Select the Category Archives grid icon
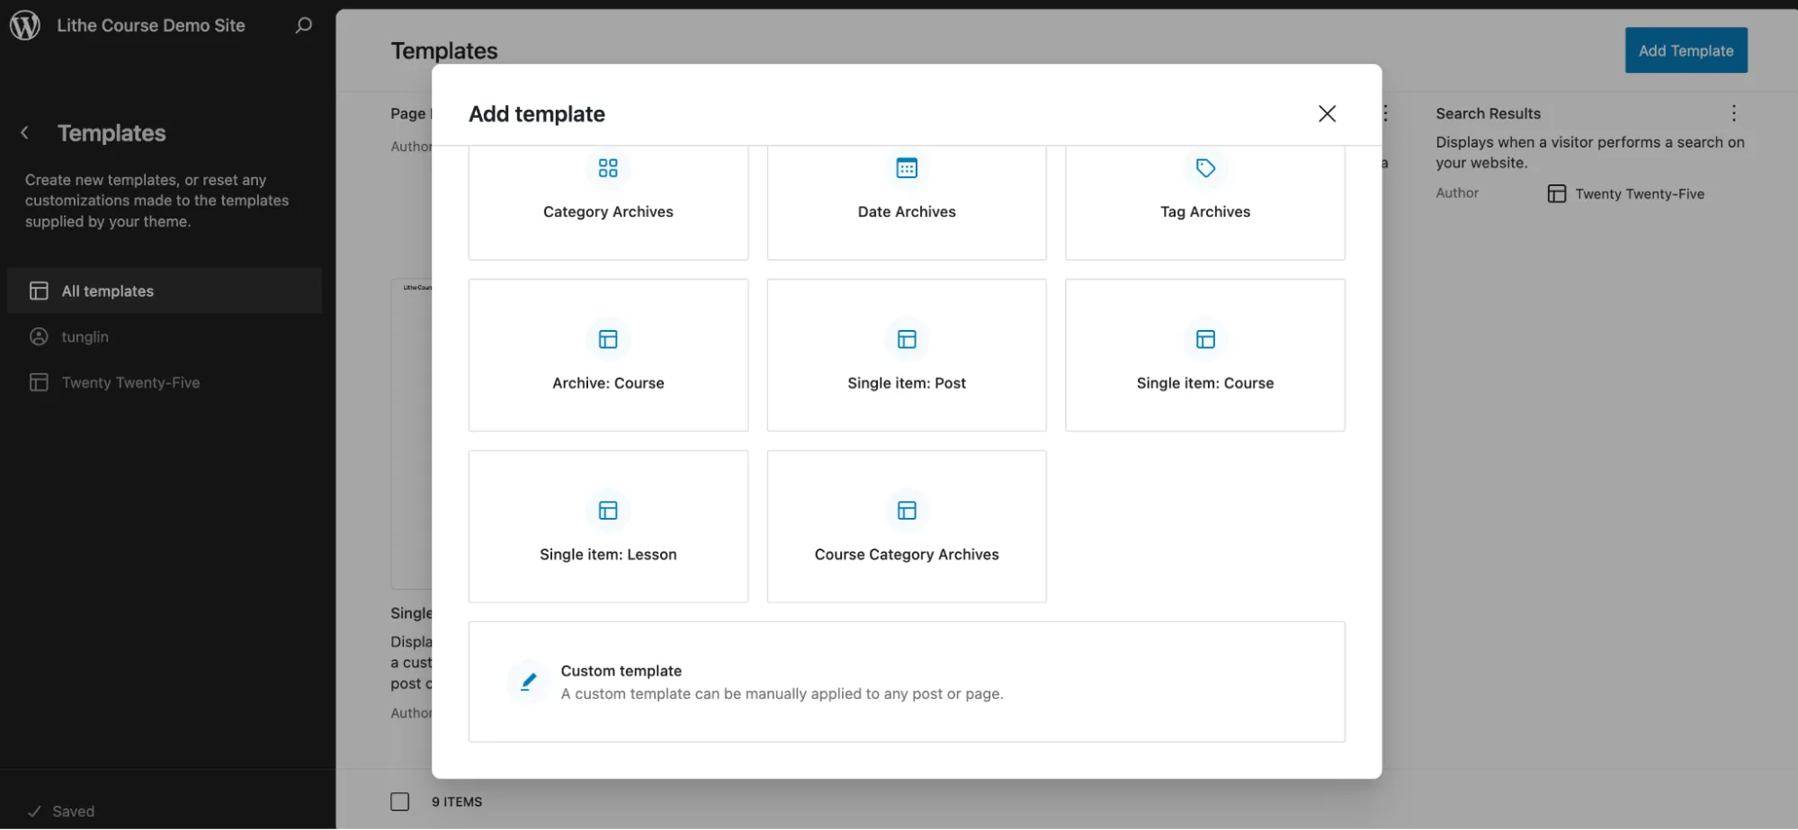Image resolution: width=1798 pixels, height=830 pixels. pos(608,168)
